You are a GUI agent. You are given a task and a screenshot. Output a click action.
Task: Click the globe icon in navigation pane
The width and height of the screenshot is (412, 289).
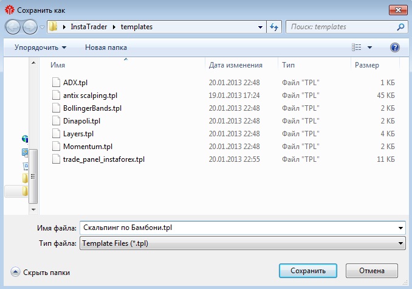pos(25,139)
